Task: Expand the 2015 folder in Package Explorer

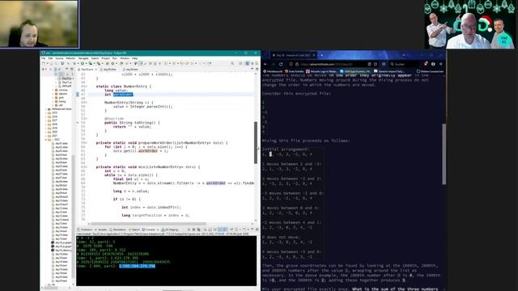Action: coord(46,113)
